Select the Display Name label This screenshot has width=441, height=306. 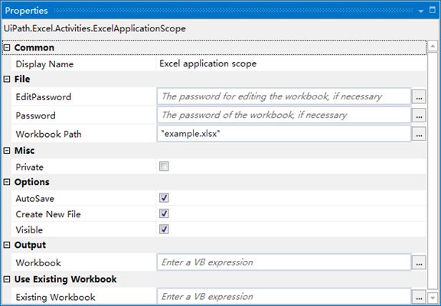[44, 64]
